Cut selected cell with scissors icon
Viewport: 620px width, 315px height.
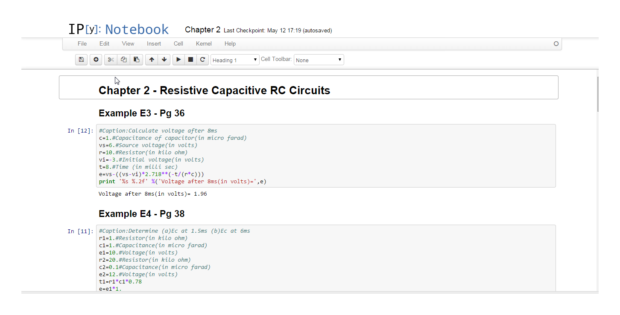(x=111, y=60)
